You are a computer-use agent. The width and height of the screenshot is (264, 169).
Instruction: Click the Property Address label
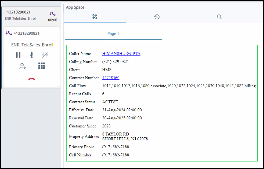(84, 137)
